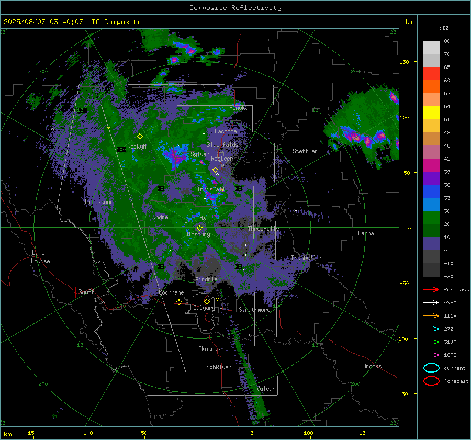The width and height of the screenshot is (471, 440).
Task: Select the Blackfalds town label
Action: tap(222, 145)
